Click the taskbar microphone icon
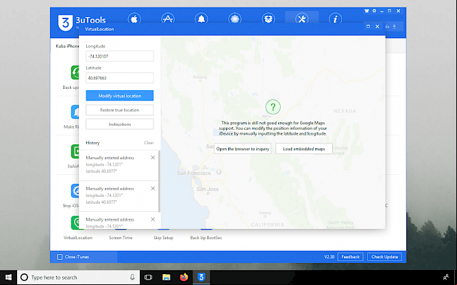The height and width of the screenshot is (285, 457). 132,277
